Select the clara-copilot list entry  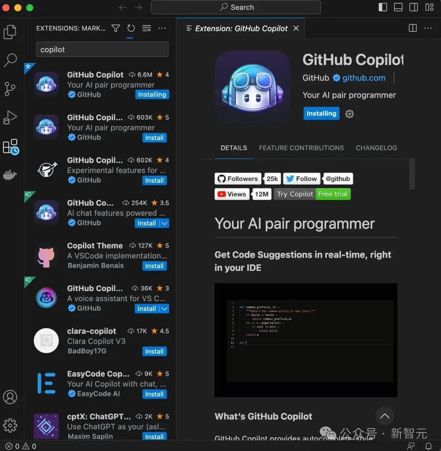tap(100, 341)
